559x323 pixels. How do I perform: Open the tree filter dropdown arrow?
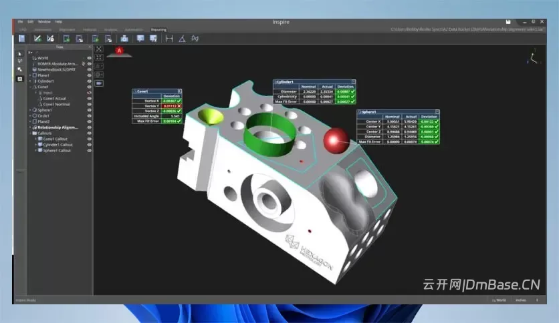[30, 52]
